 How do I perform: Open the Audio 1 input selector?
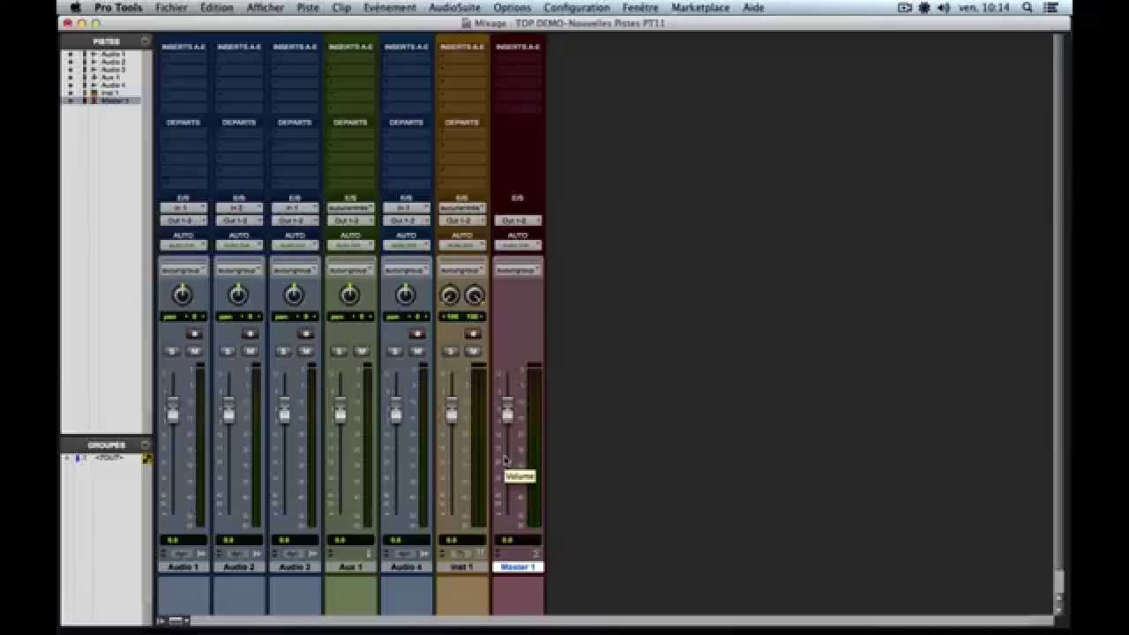click(183, 208)
